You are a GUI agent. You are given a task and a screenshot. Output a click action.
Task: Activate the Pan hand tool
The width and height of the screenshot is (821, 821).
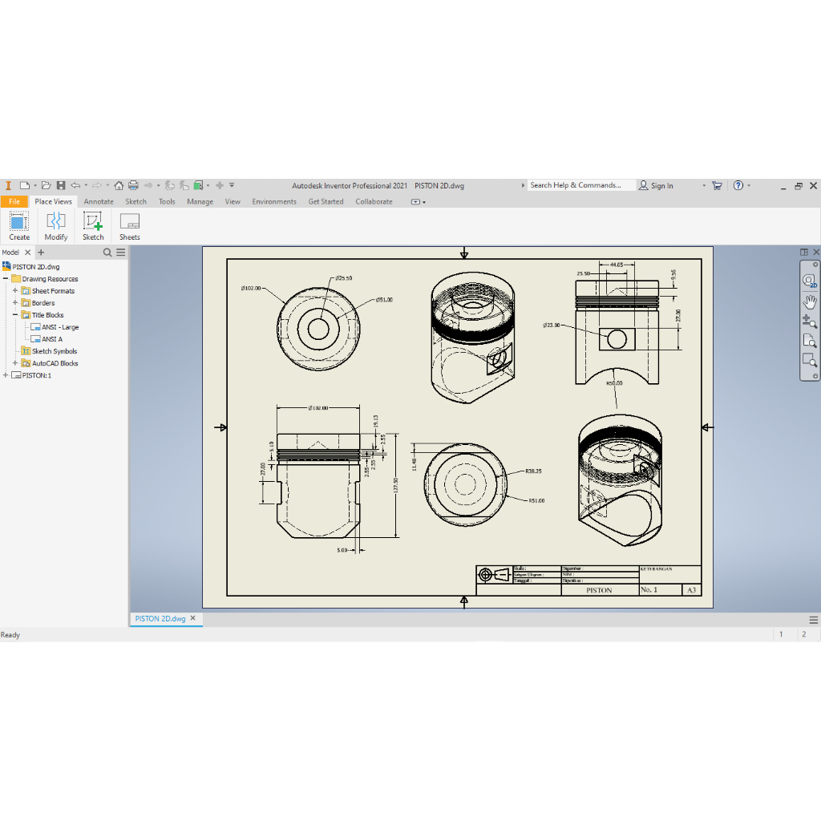pos(810,301)
